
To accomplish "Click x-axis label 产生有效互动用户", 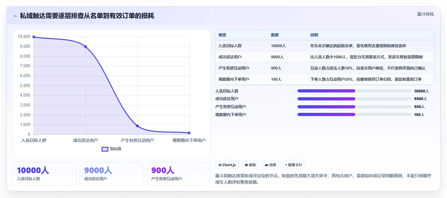I will point(137,140).
